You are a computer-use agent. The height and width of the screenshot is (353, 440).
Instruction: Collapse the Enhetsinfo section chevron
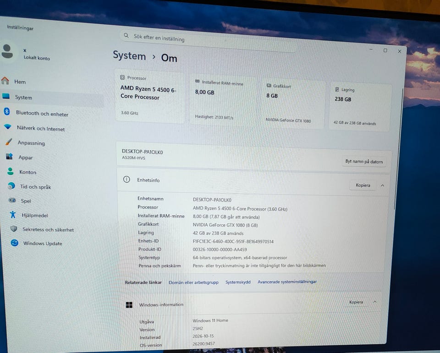(382, 185)
